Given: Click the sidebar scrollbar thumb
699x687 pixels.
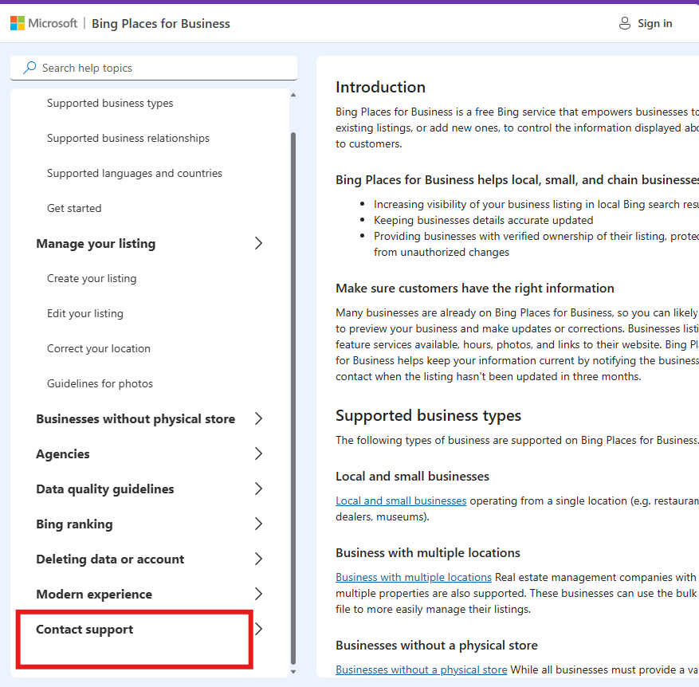Looking at the screenshot, I should point(293,398).
